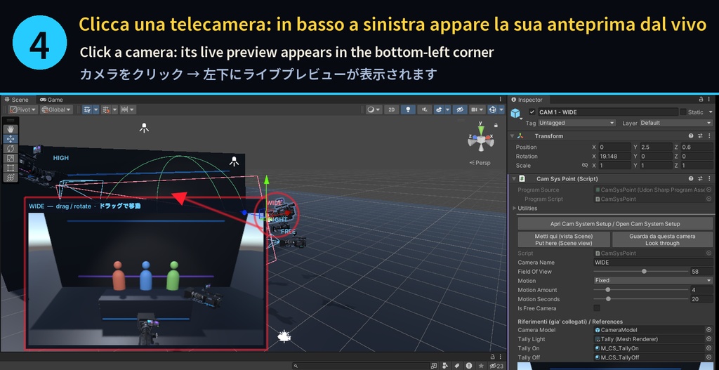Viewport: 719px width, 370px height.
Task: Open the Motion Fixed dropdown
Action: (x=653, y=280)
